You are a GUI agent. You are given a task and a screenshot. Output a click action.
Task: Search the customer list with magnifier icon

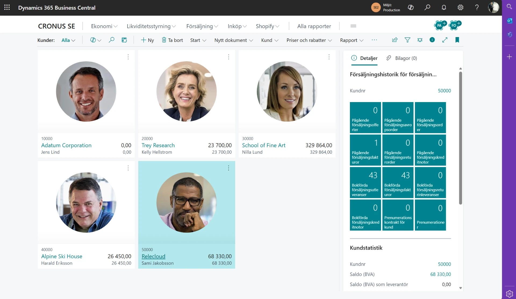[x=112, y=40]
